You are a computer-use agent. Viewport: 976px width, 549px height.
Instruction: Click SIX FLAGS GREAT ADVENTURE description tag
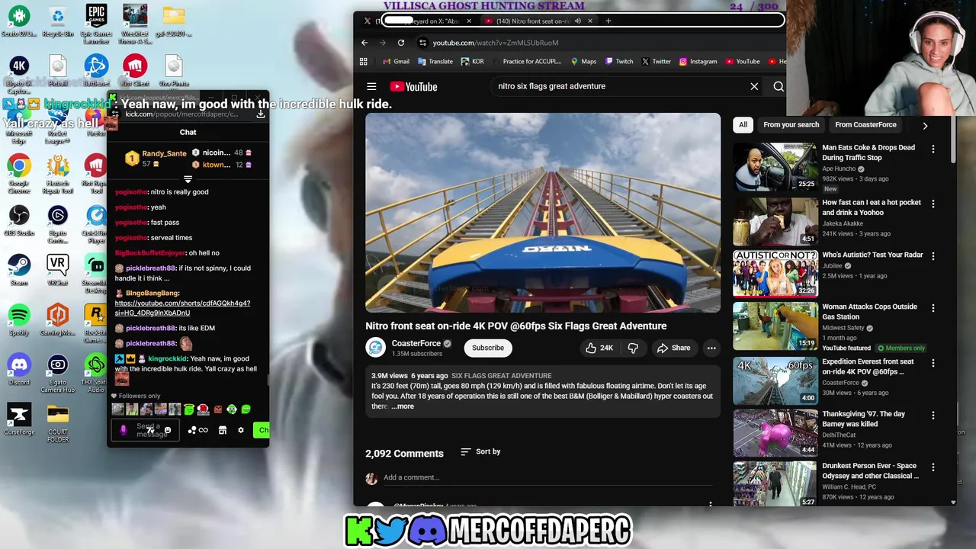[x=501, y=376]
